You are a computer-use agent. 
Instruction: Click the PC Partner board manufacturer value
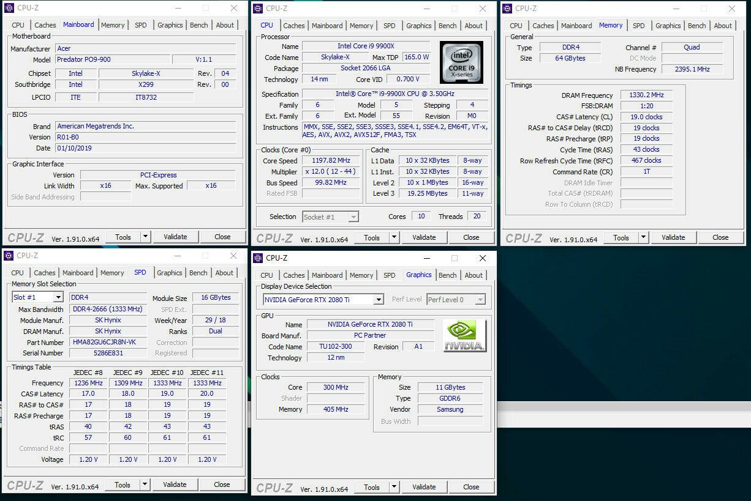(370, 335)
